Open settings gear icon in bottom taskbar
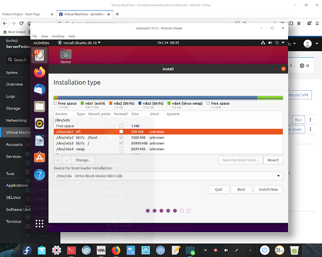This screenshot has width=322, height=257. pyautogui.click(x=56, y=250)
